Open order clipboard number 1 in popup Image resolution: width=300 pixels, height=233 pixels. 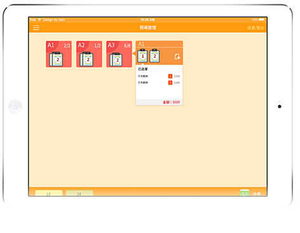142,55
